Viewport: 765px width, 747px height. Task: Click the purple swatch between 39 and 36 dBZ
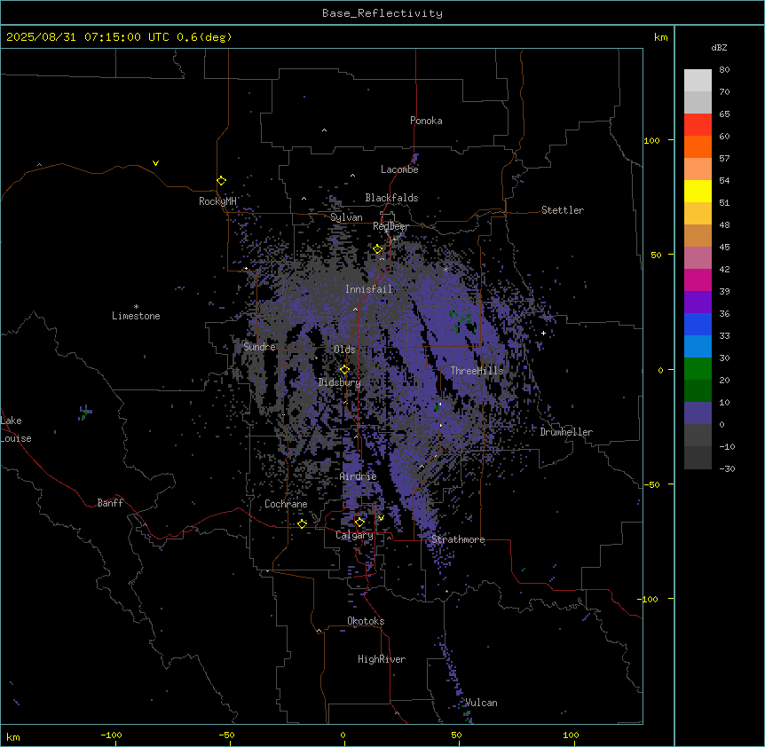tap(698, 303)
